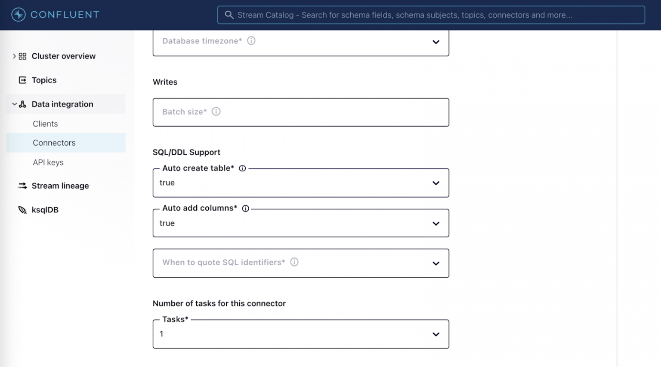Open the Database timezone dropdown
The width and height of the screenshot is (661, 367).
pyautogui.click(x=436, y=42)
